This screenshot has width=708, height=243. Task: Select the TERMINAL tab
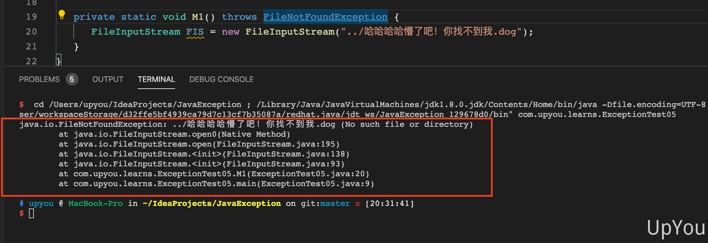(156, 79)
